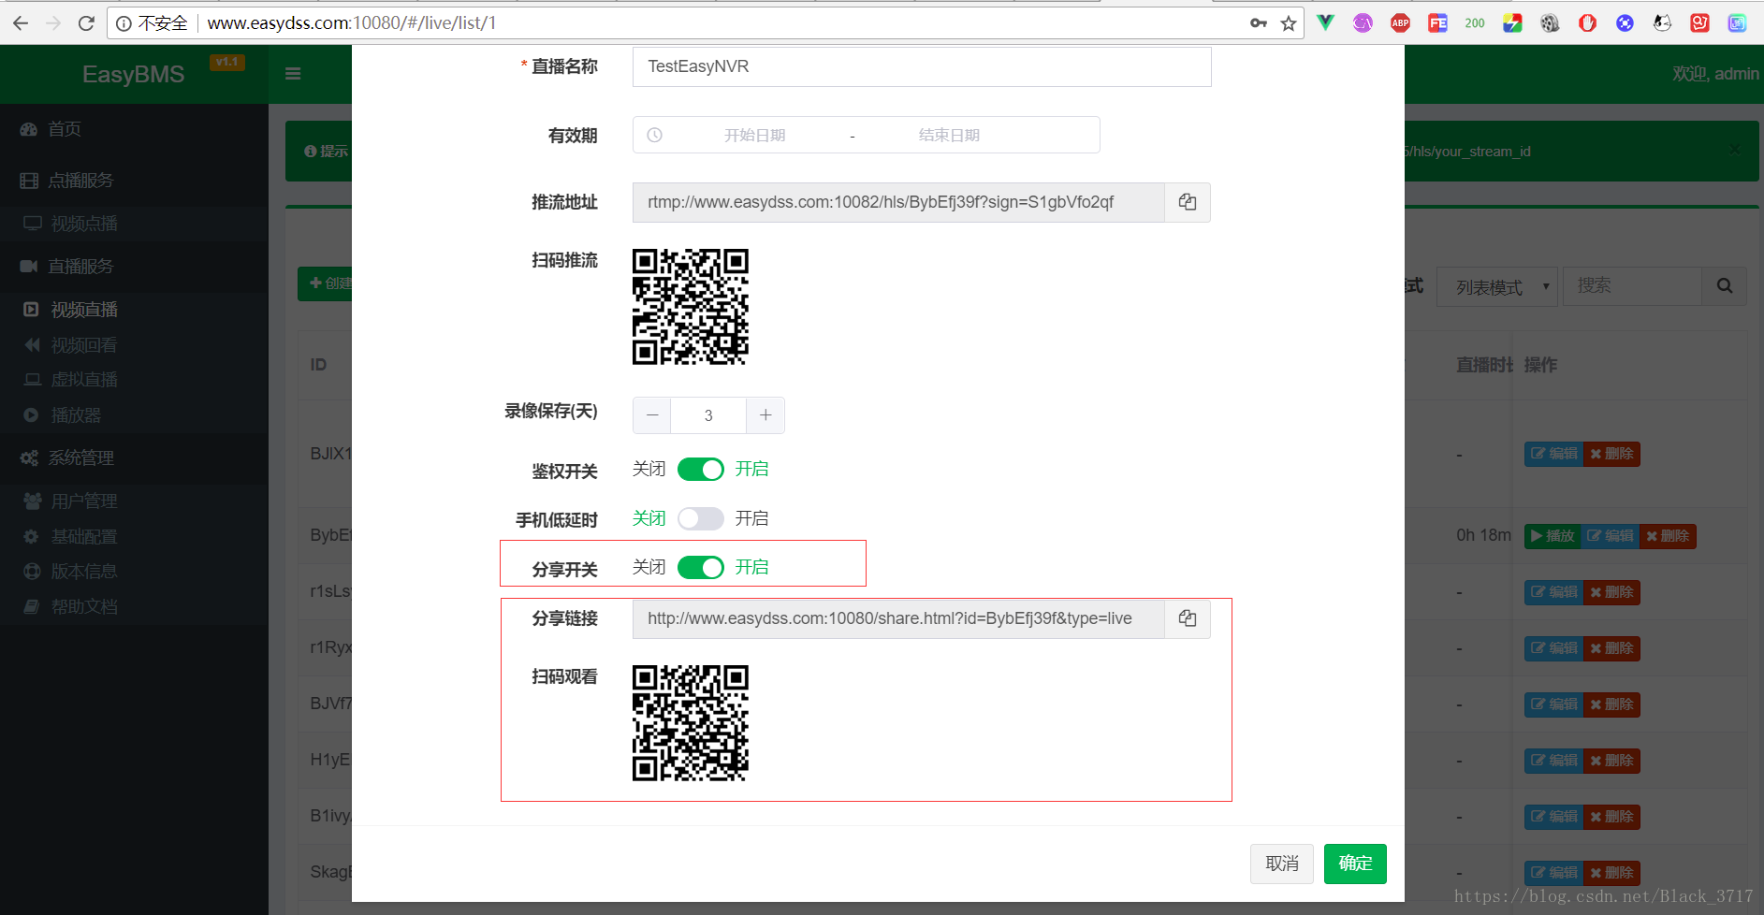Toggle the authentication switch (鉴权开关)
The image size is (1764, 915).
(700, 469)
